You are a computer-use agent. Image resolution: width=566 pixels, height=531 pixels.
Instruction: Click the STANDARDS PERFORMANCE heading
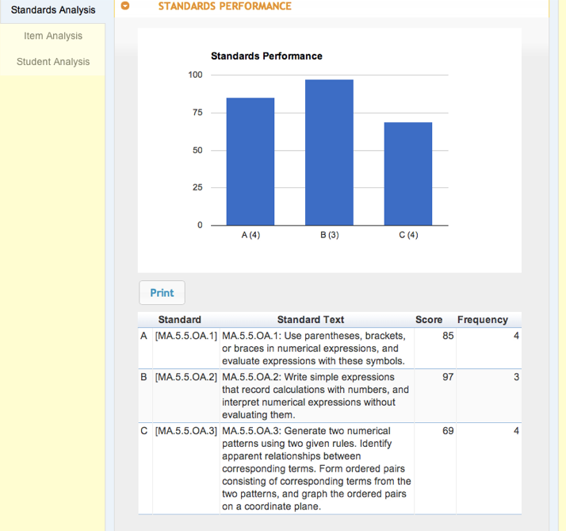[224, 6]
